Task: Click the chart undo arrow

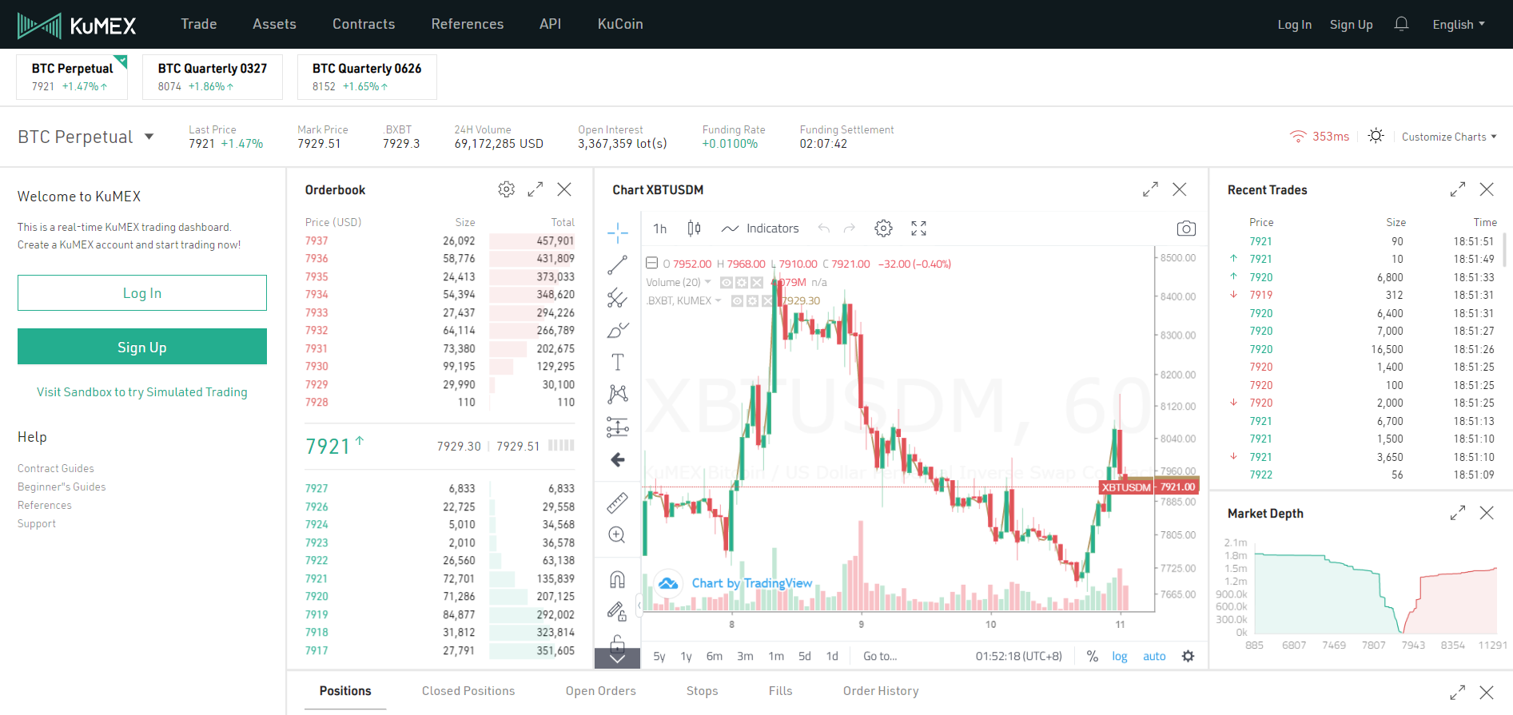Action: point(823,228)
